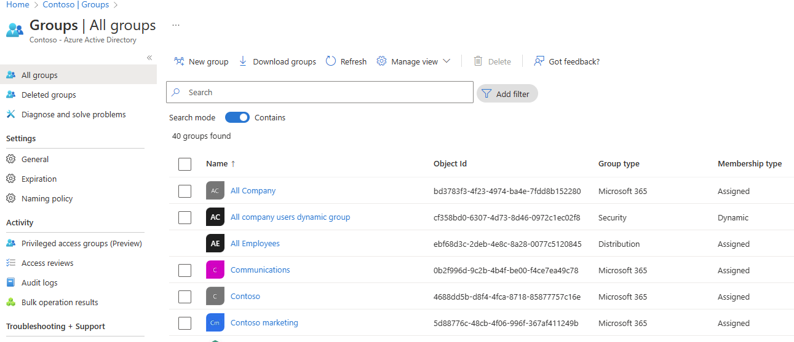Open the All Company group link
The height and width of the screenshot is (342, 794).
pos(253,191)
